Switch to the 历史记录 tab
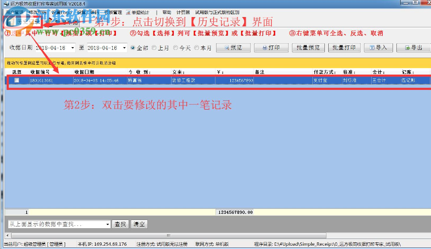The image size is (431, 249). 24,22
